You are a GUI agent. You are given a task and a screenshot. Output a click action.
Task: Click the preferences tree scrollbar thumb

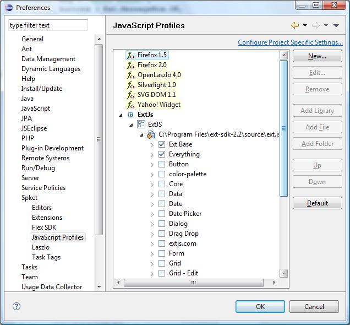coord(99,139)
